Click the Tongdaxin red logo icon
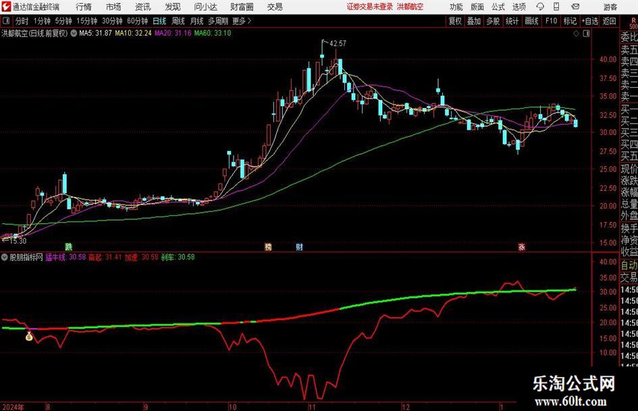638x411 pixels. pos(5,7)
